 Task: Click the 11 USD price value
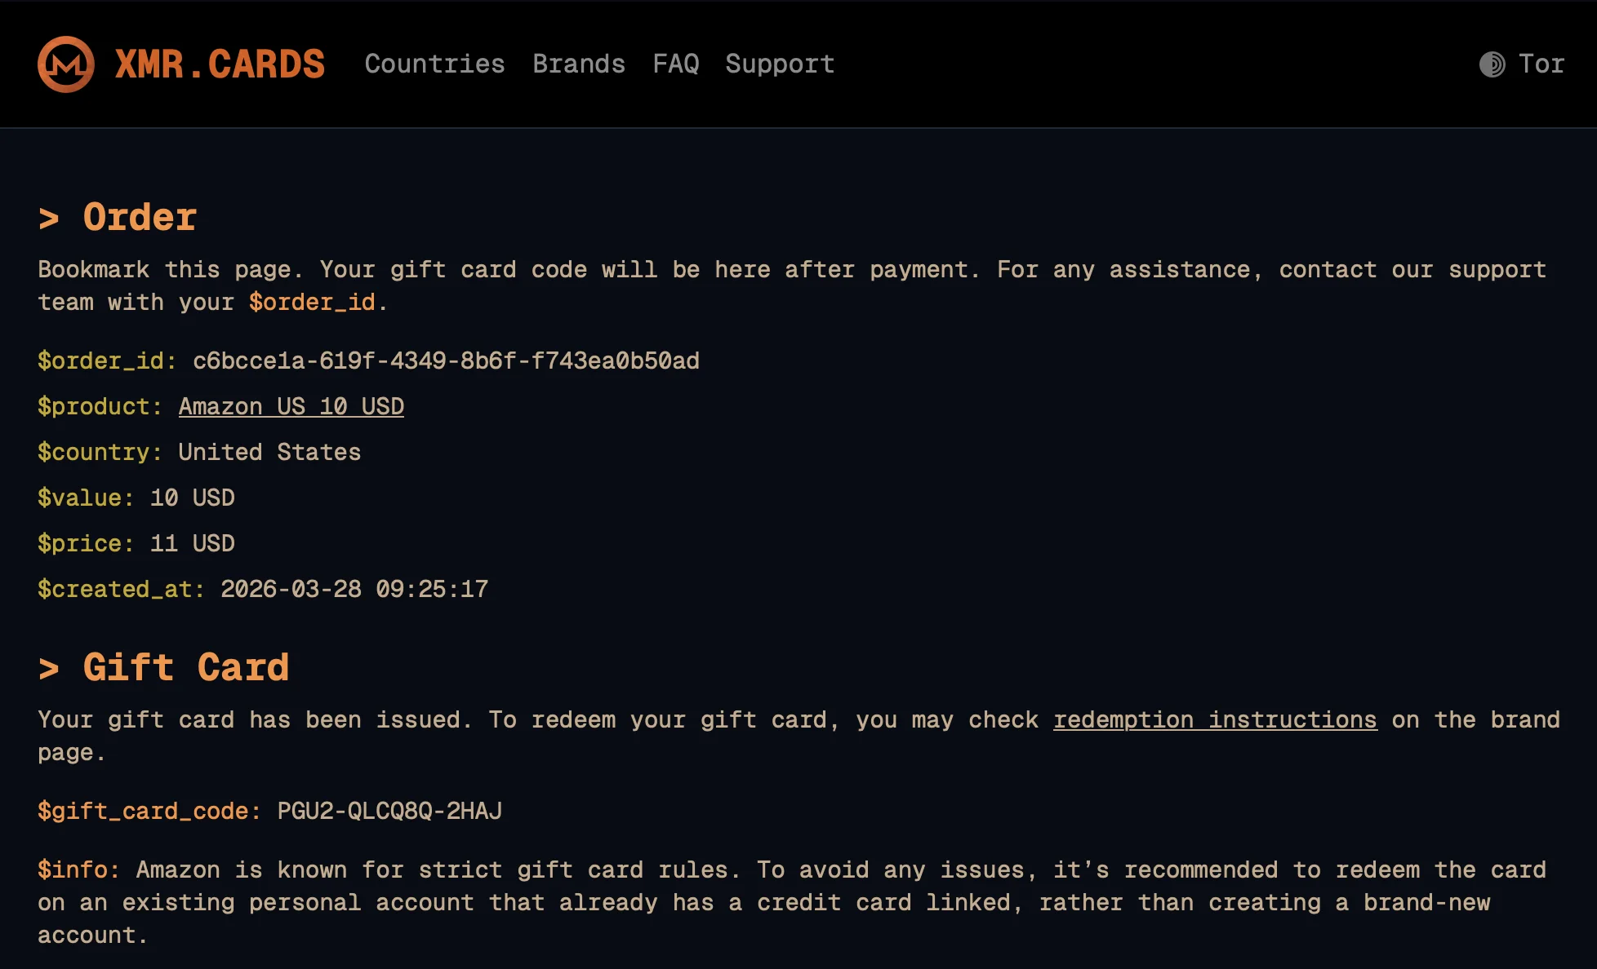click(x=193, y=543)
